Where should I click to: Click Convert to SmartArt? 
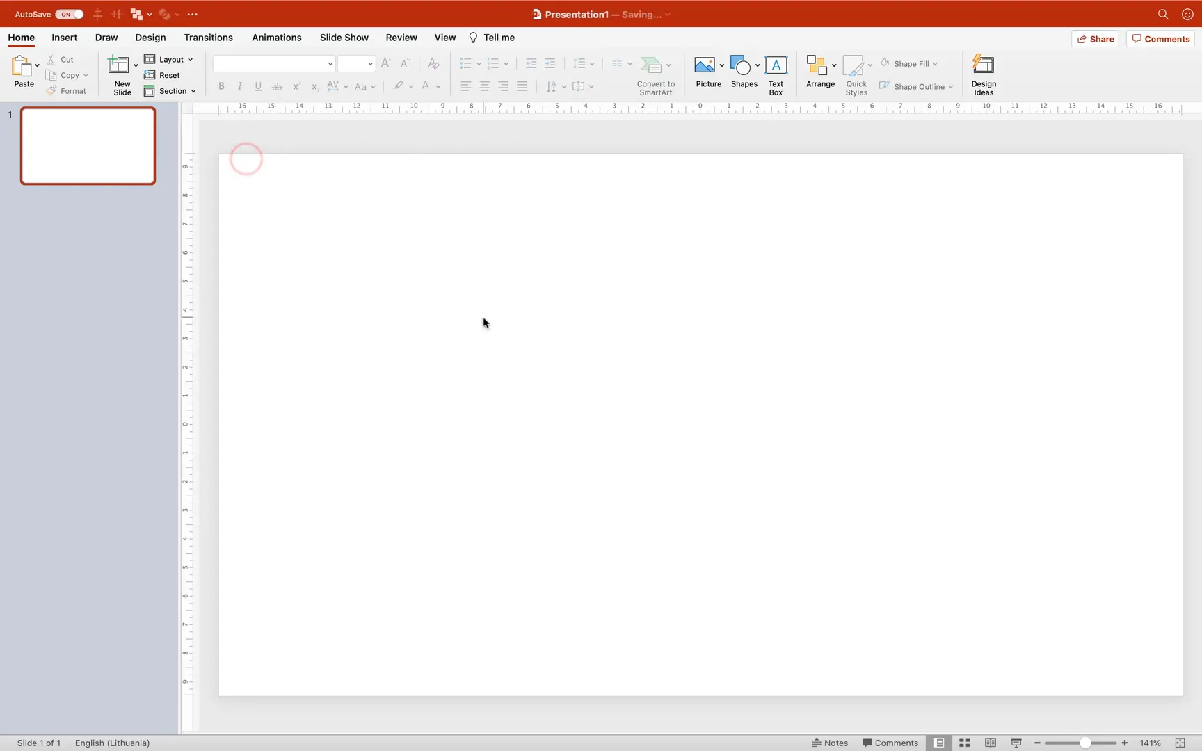pyautogui.click(x=655, y=73)
